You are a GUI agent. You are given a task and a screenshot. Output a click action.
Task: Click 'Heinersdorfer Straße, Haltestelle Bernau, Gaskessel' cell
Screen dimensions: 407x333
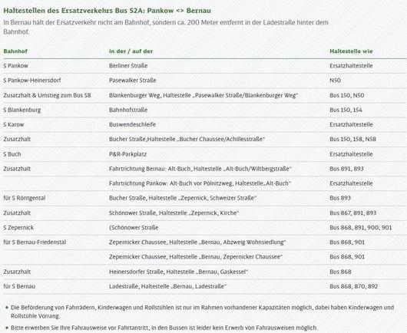[x=179, y=272]
